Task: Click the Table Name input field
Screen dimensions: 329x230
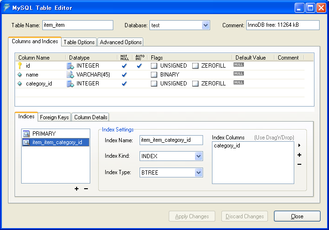Action: [x=78, y=25]
